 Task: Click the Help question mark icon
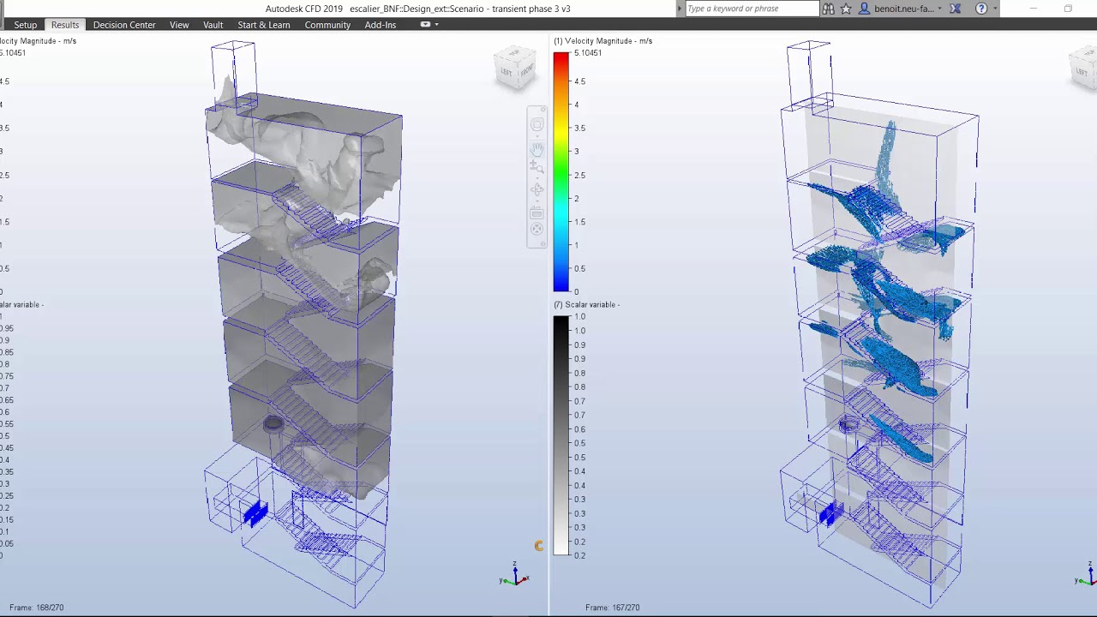[x=981, y=9]
